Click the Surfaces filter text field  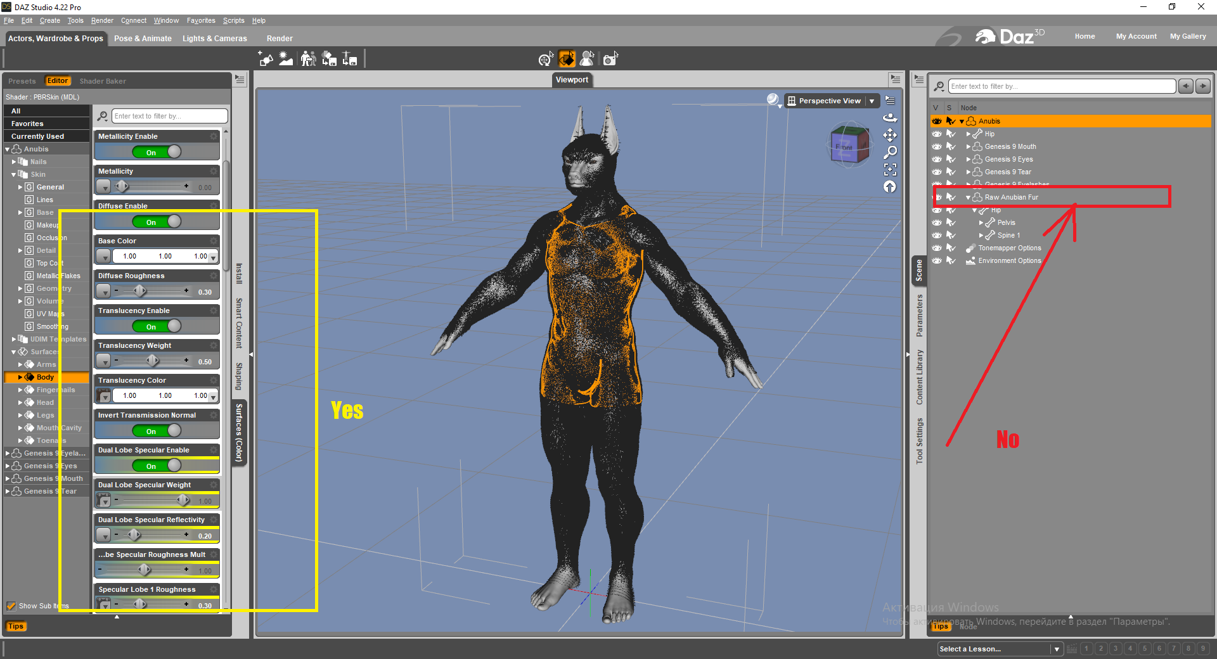click(169, 116)
